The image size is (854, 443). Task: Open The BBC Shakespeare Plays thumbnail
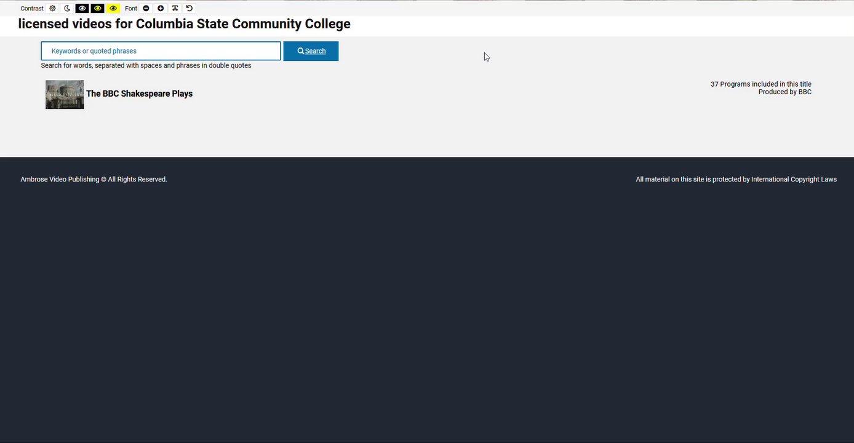click(x=65, y=95)
